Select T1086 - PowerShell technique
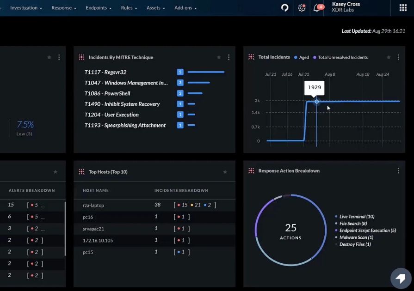The image size is (414, 291). pos(107,93)
